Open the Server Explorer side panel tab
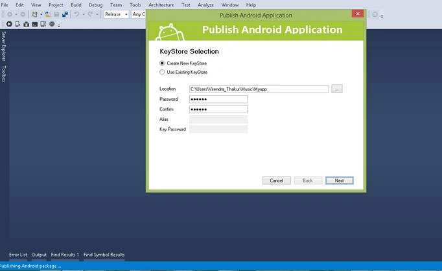 [x=3, y=46]
